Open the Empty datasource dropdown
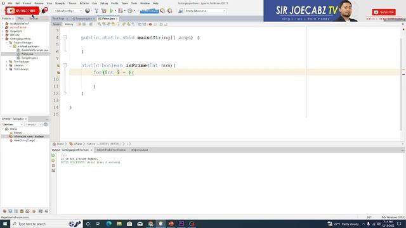 click(206, 11)
